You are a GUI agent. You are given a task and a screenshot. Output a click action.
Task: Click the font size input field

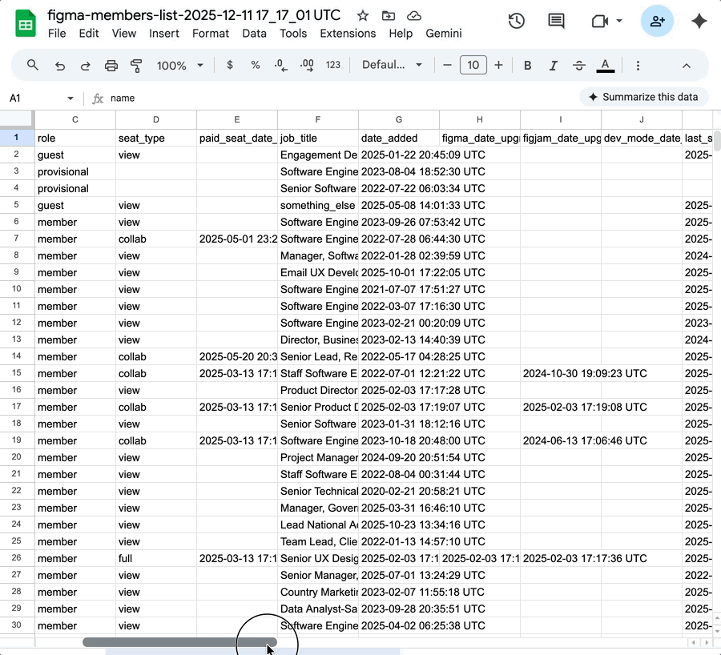(473, 66)
